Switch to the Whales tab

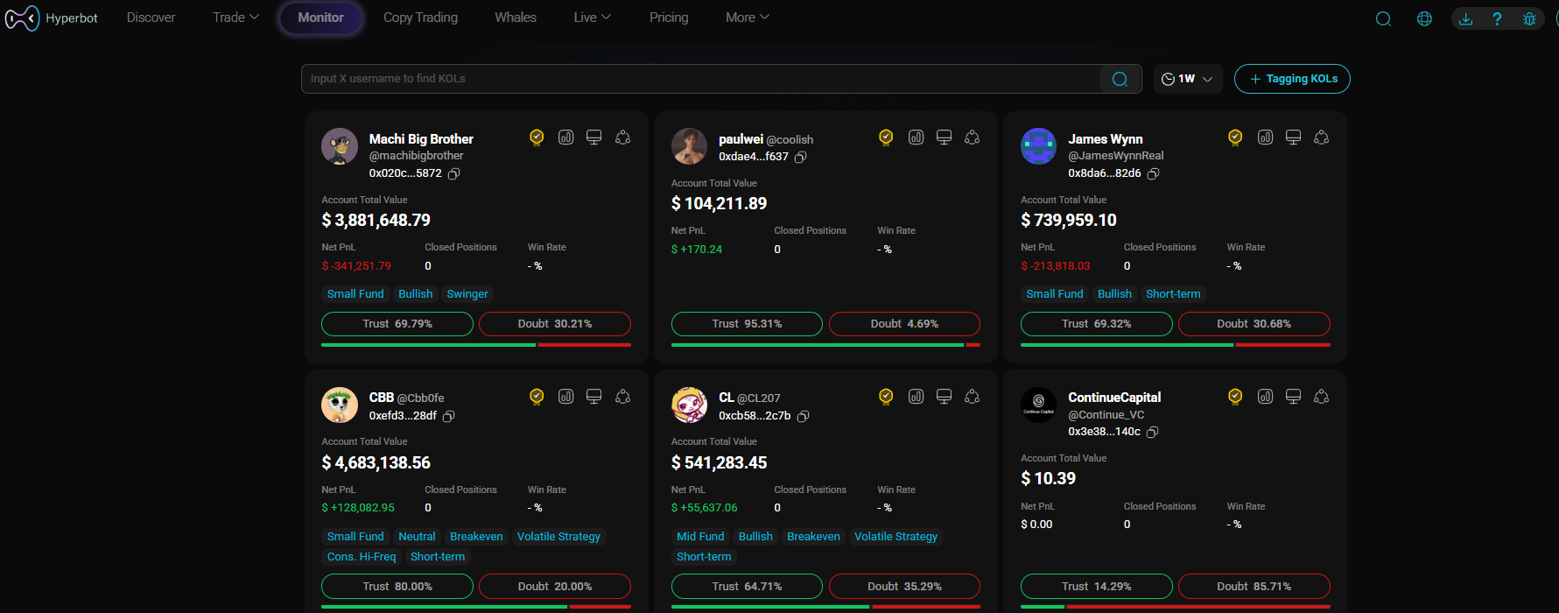(x=515, y=18)
